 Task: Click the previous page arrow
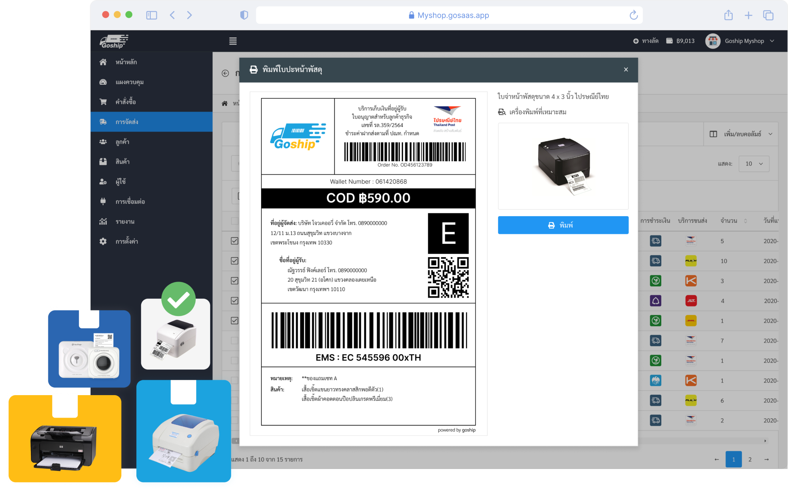tap(717, 459)
